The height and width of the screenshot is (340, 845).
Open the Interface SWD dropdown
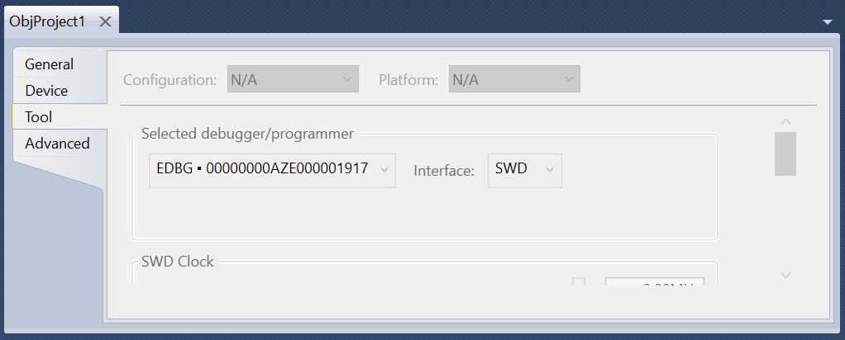[524, 170]
